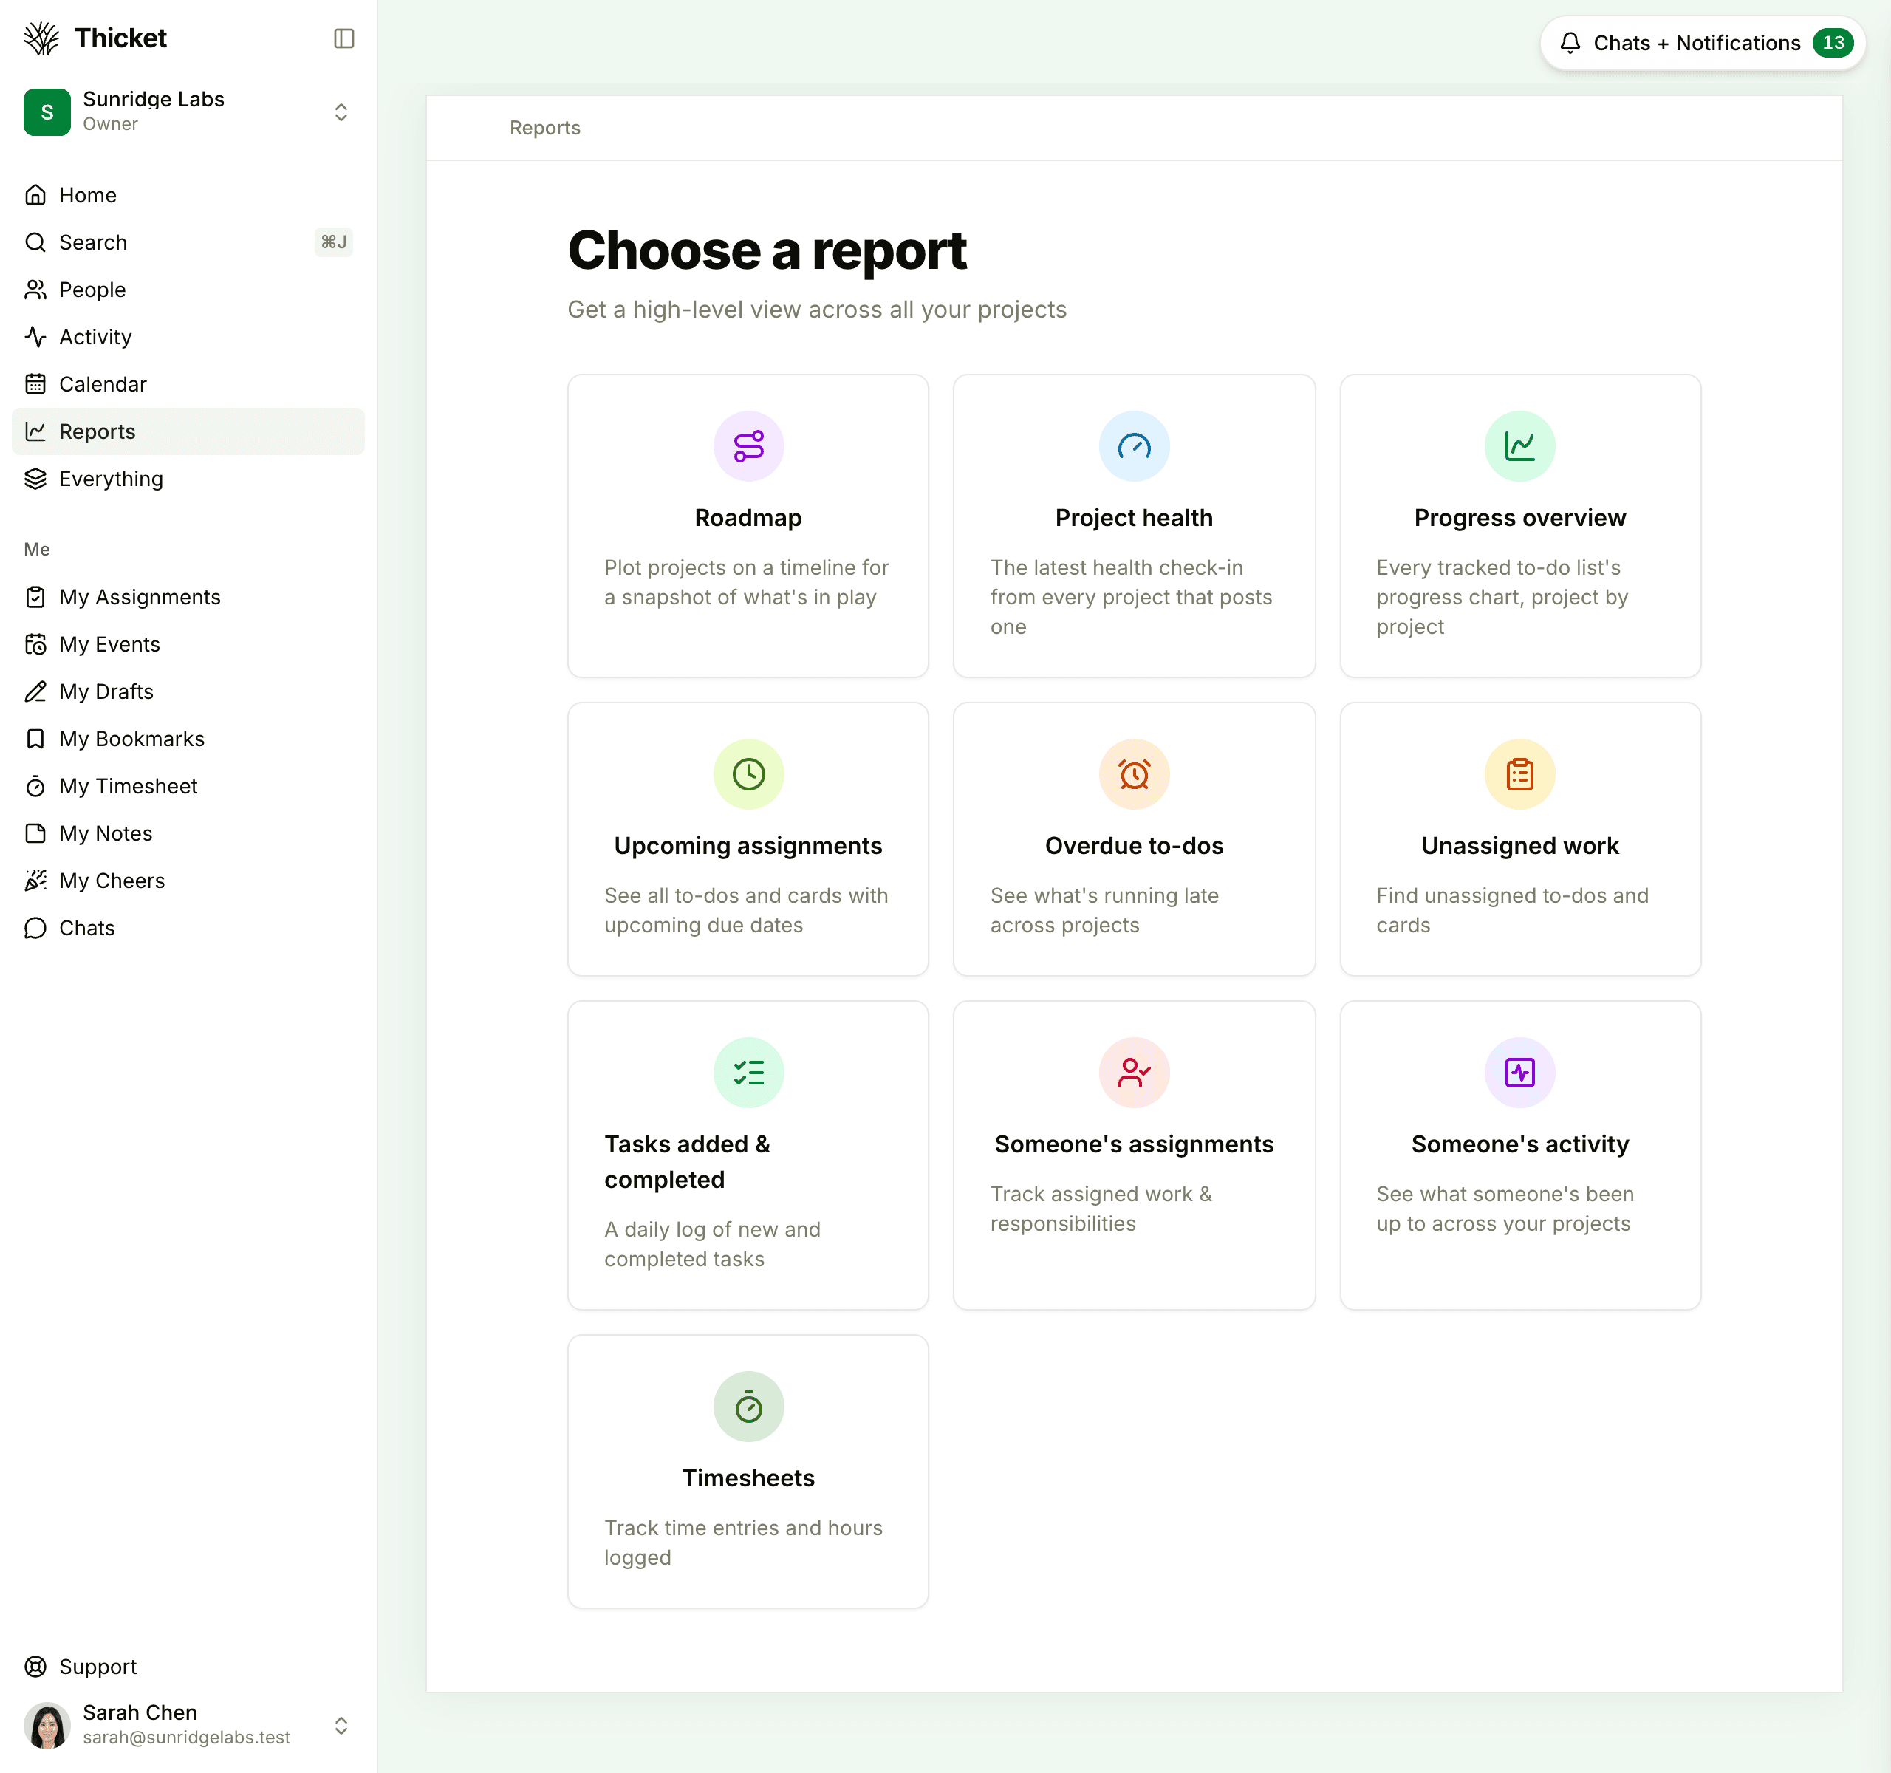
Task: Open the Roadmap report title
Action: (748, 517)
